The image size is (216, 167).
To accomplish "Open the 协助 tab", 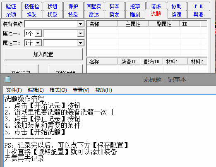I will pyautogui.click(x=177, y=6).
